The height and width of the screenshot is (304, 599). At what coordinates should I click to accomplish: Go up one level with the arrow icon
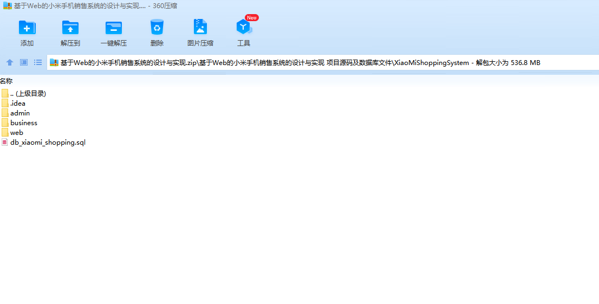click(x=10, y=62)
